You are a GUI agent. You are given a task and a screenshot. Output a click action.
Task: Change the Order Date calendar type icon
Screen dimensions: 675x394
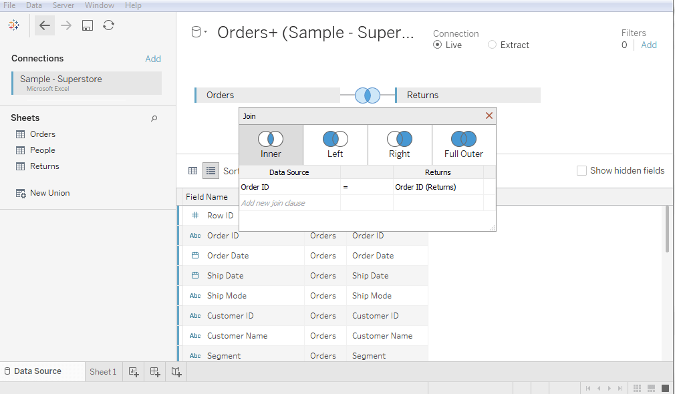tap(195, 256)
